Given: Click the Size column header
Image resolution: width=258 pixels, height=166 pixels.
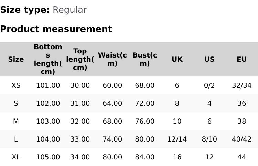Looking at the screenshot, I should [x=16, y=59].
